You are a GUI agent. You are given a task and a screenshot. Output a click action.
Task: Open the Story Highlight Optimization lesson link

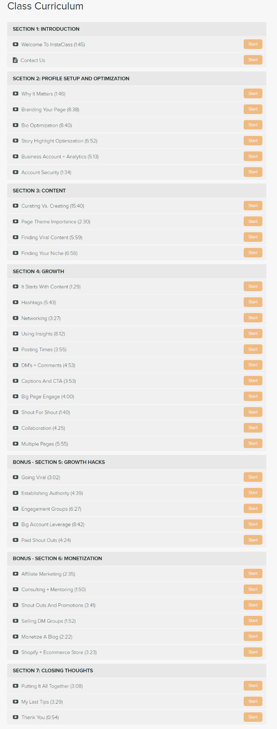click(x=59, y=141)
